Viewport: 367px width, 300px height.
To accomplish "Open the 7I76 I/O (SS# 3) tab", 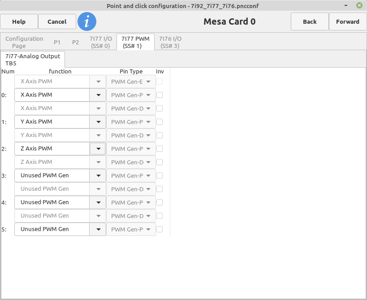I will (x=170, y=42).
